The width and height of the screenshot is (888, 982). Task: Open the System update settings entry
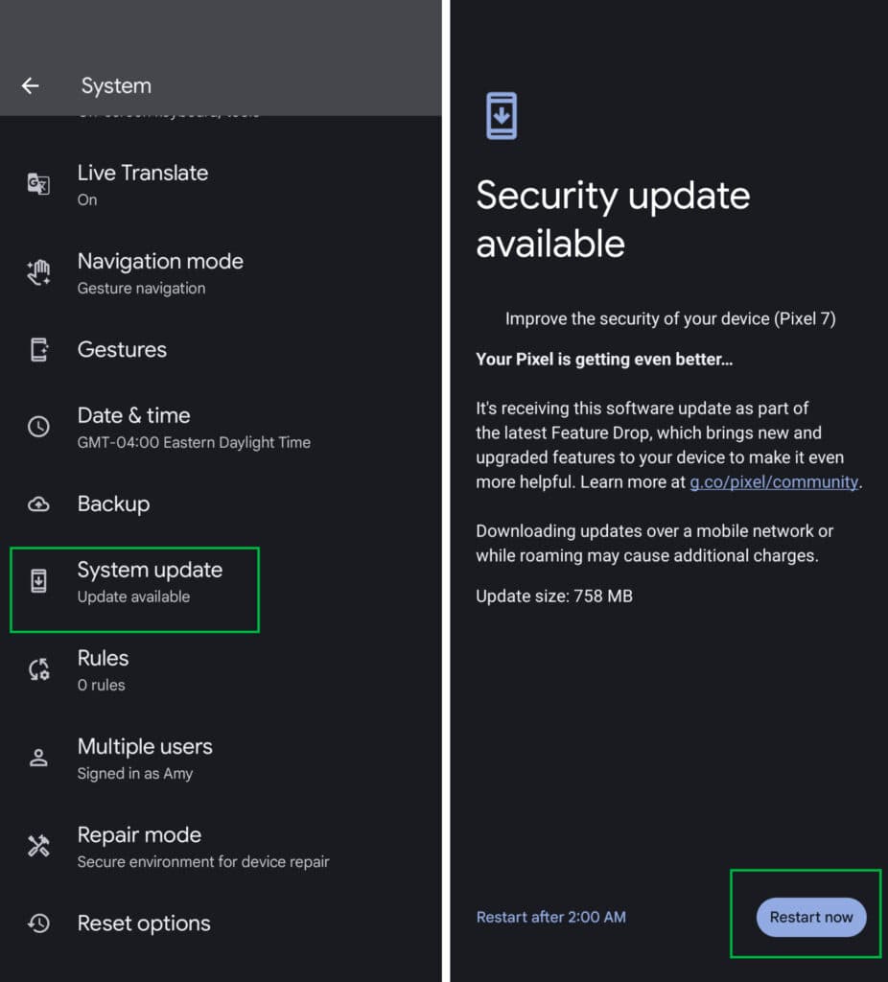click(x=150, y=581)
